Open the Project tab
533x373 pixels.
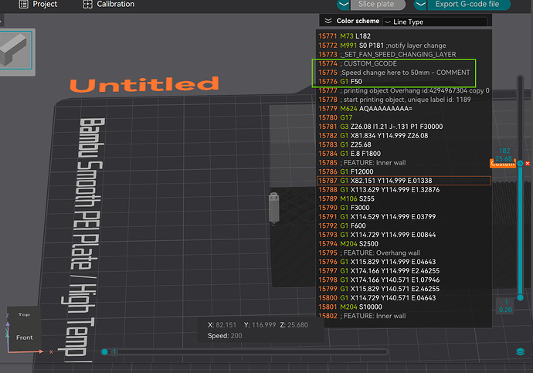[x=38, y=4]
